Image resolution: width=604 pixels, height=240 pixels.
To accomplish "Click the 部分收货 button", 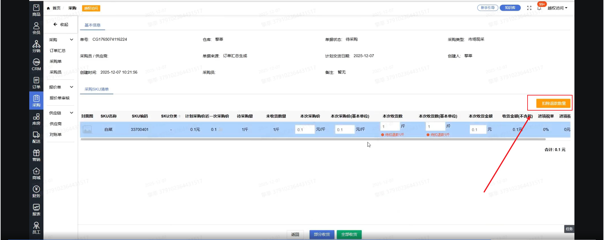I will tap(322, 234).
